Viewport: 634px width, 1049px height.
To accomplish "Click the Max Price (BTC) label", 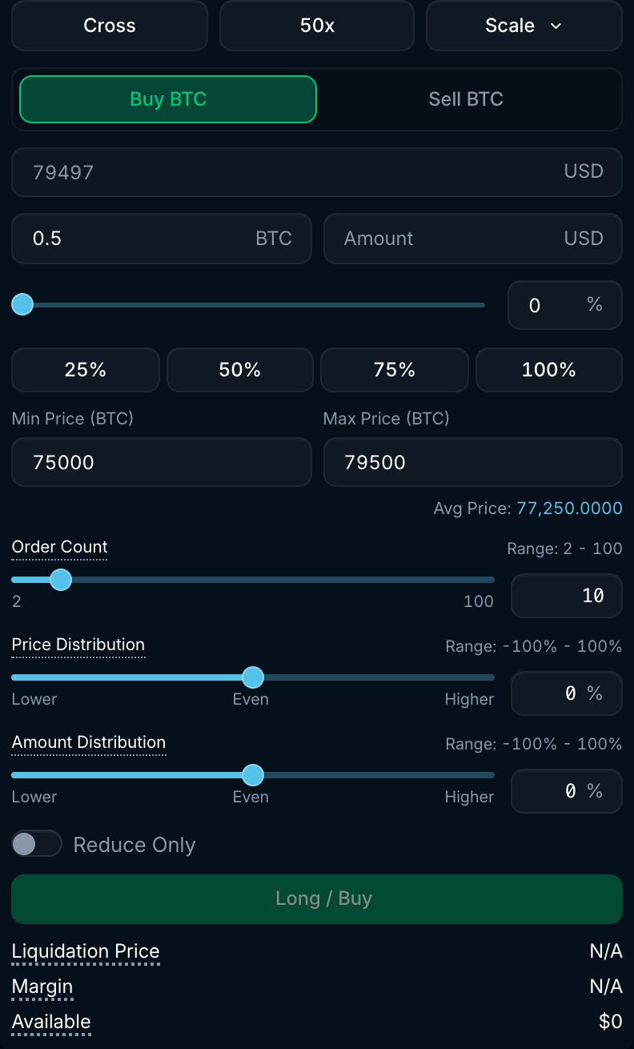I will click(x=387, y=419).
